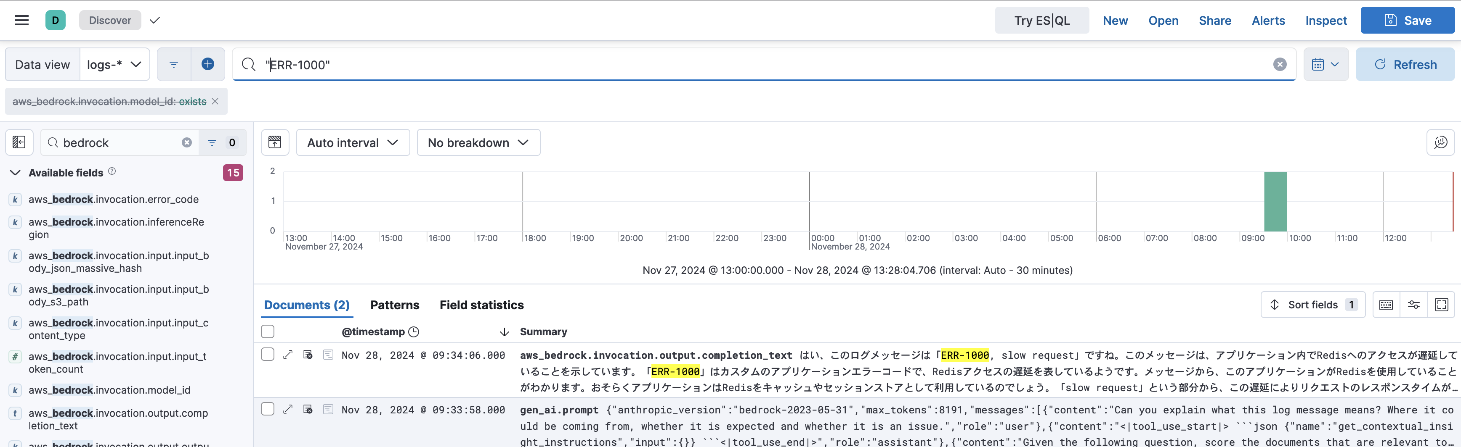Check the checkbox on the 09:34:06 document row
The height and width of the screenshot is (447, 1461).
[x=267, y=354]
